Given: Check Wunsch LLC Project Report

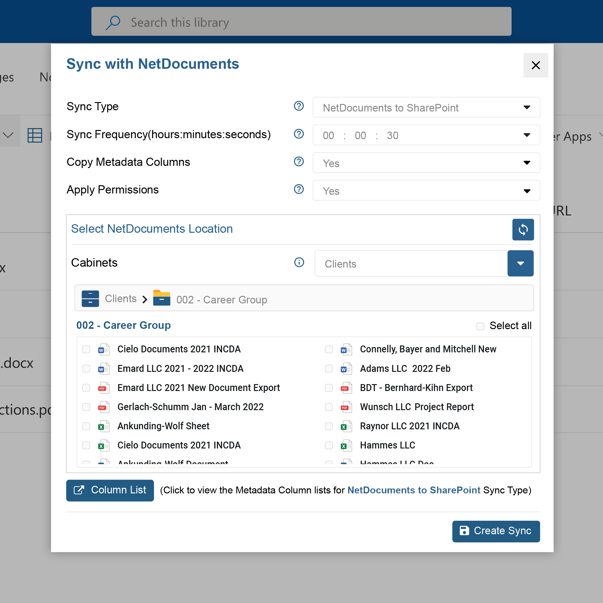Looking at the screenshot, I should click(x=329, y=407).
